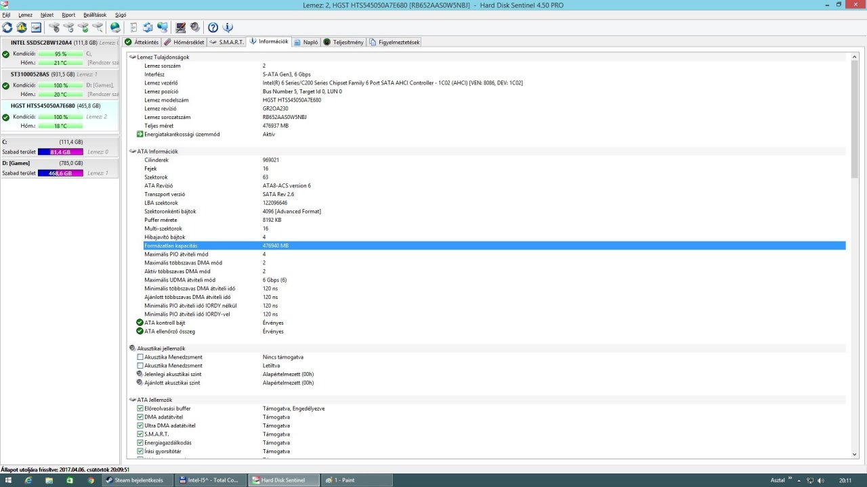Select ST31000528AS disk
The height and width of the screenshot is (487, 867).
click(60, 85)
